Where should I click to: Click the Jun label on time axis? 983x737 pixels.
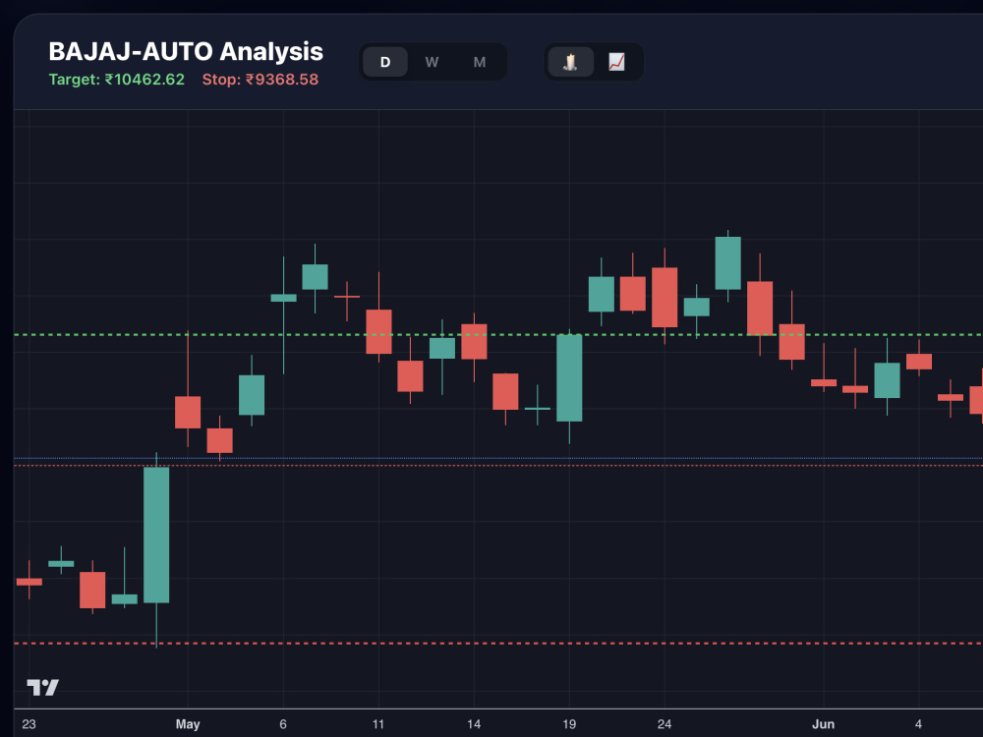[823, 724]
